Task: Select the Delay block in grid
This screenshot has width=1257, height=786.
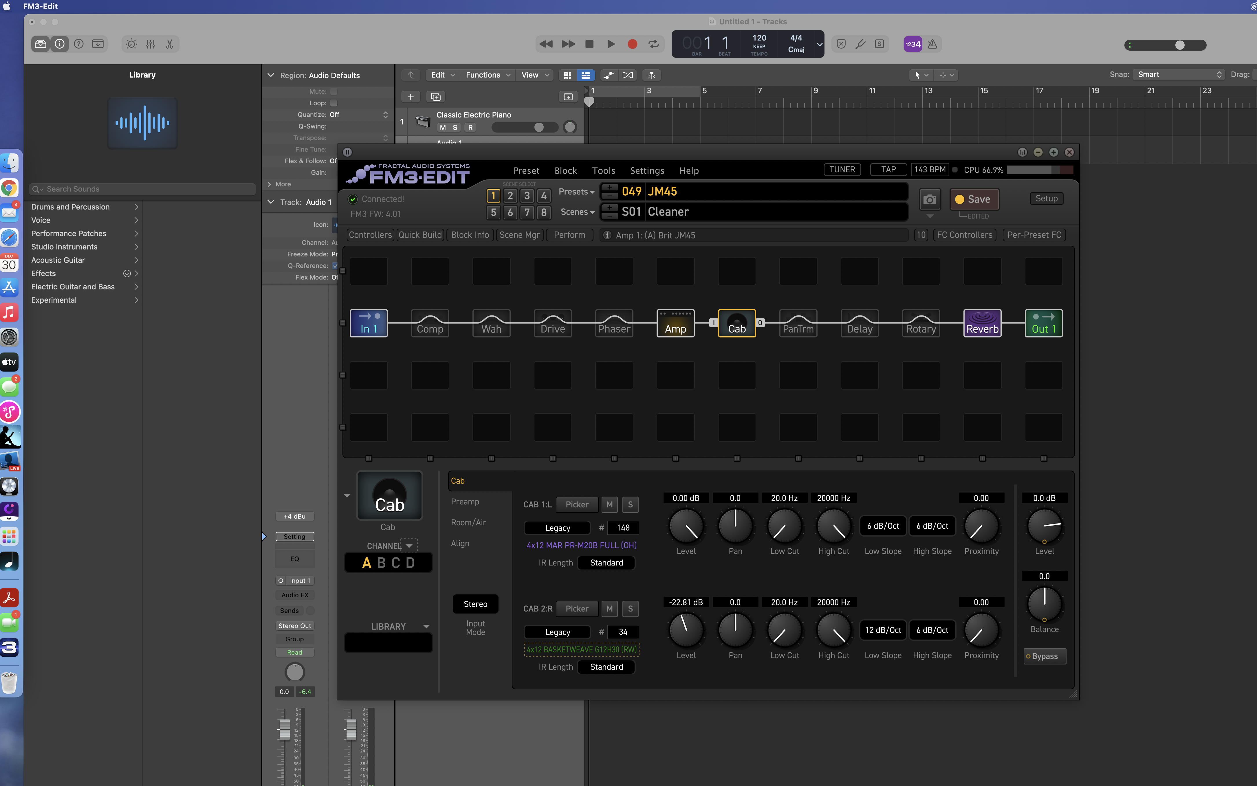Action: (x=859, y=323)
